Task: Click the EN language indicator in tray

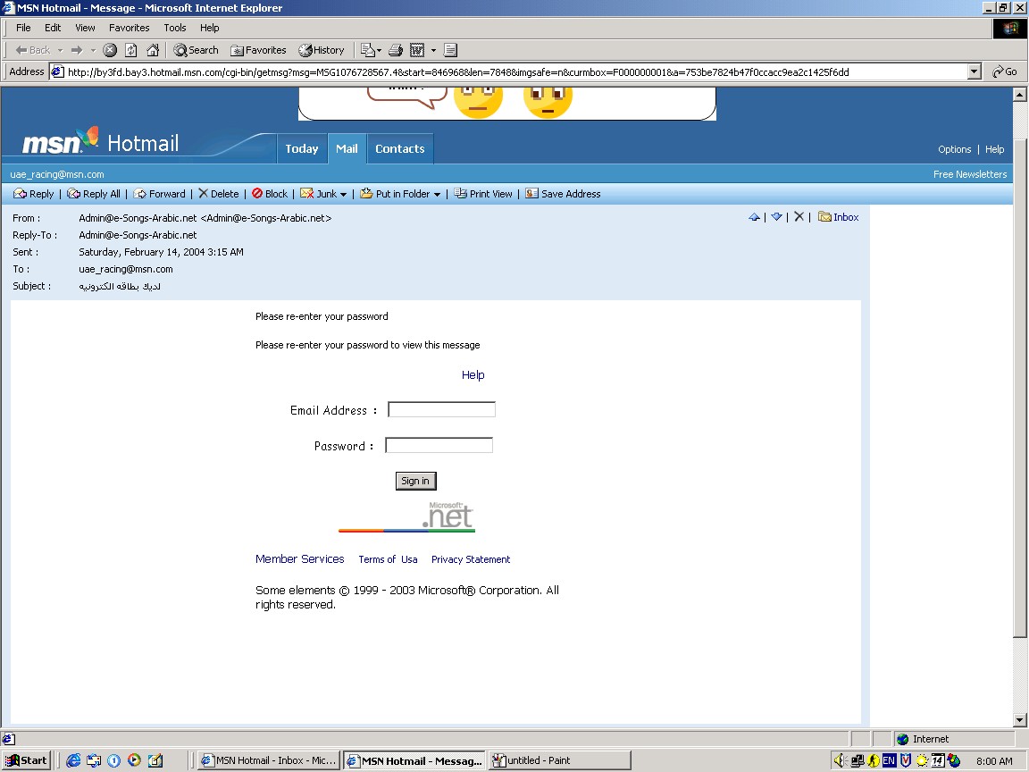Action: pos(890,760)
